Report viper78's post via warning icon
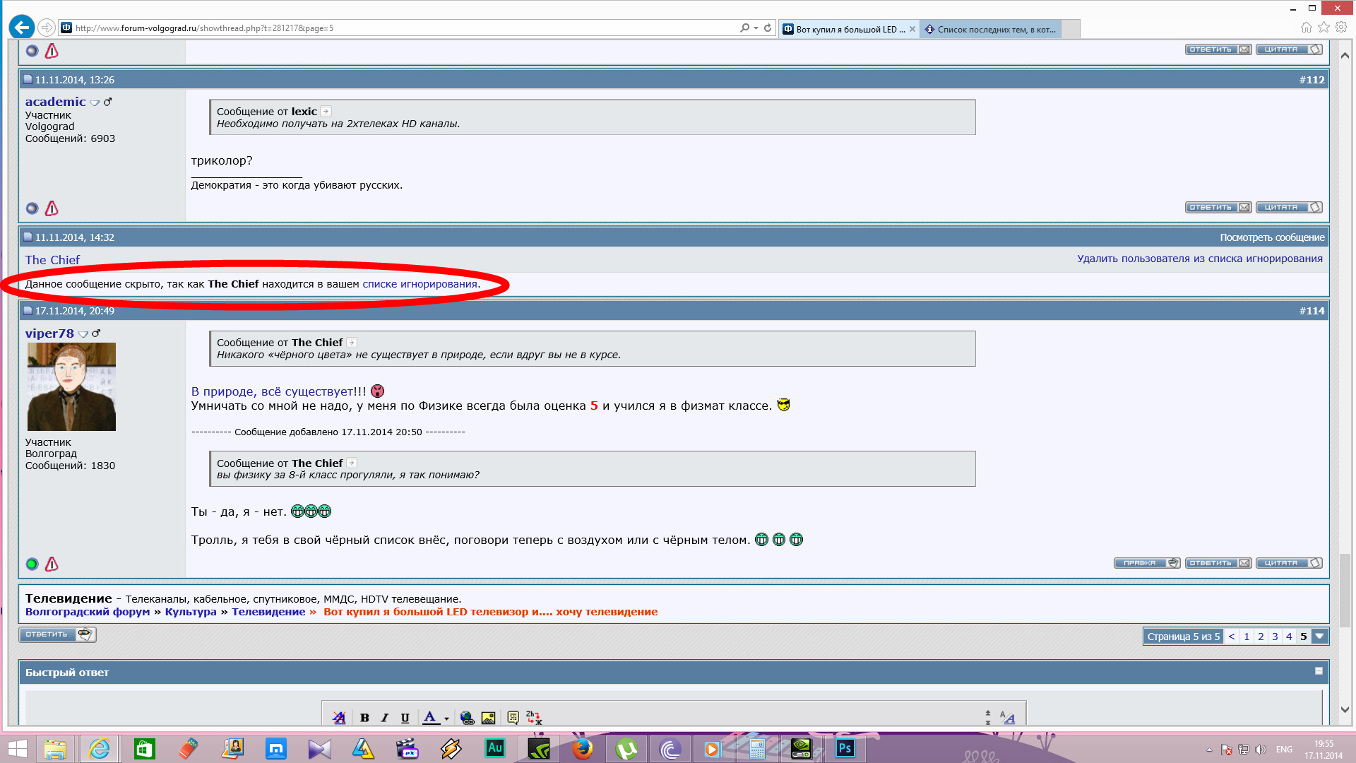The image size is (1356, 763). click(x=52, y=564)
